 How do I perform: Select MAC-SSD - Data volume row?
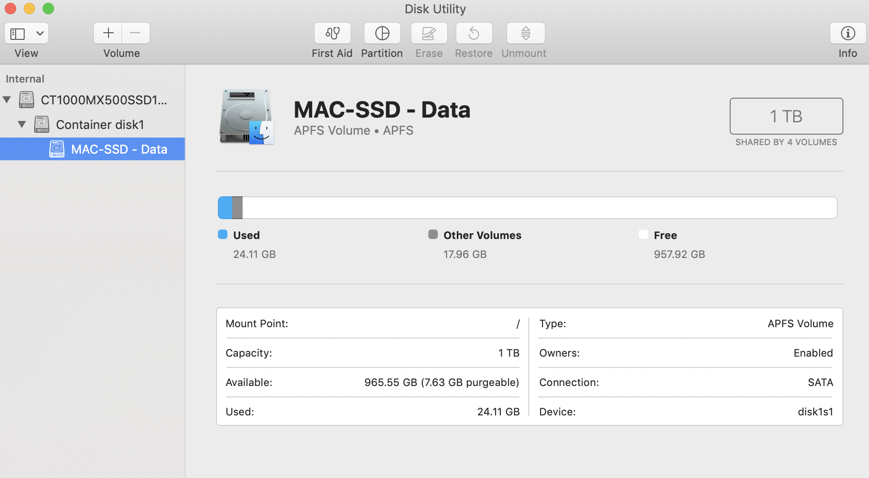click(92, 149)
